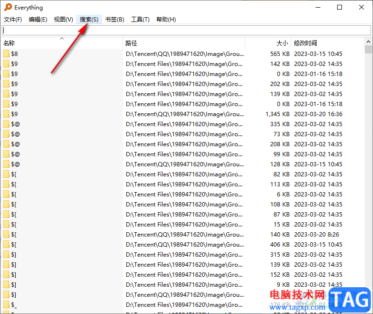
Task: Select the folder icon of the 108 KB $[ row
Action: pyautogui.click(x=6, y=205)
